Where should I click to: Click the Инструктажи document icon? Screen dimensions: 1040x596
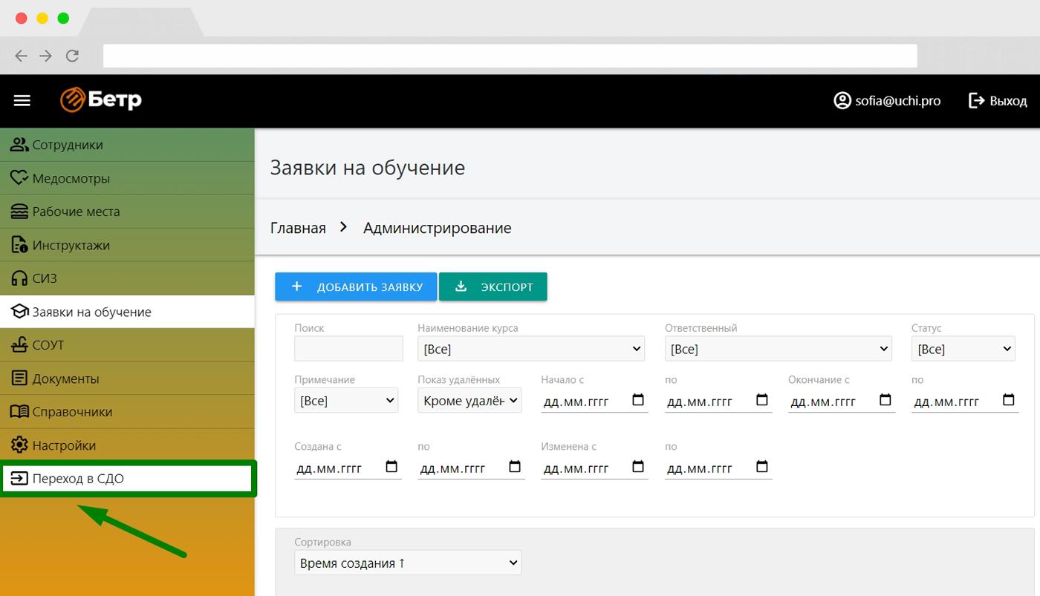click(x=19, y=245)
